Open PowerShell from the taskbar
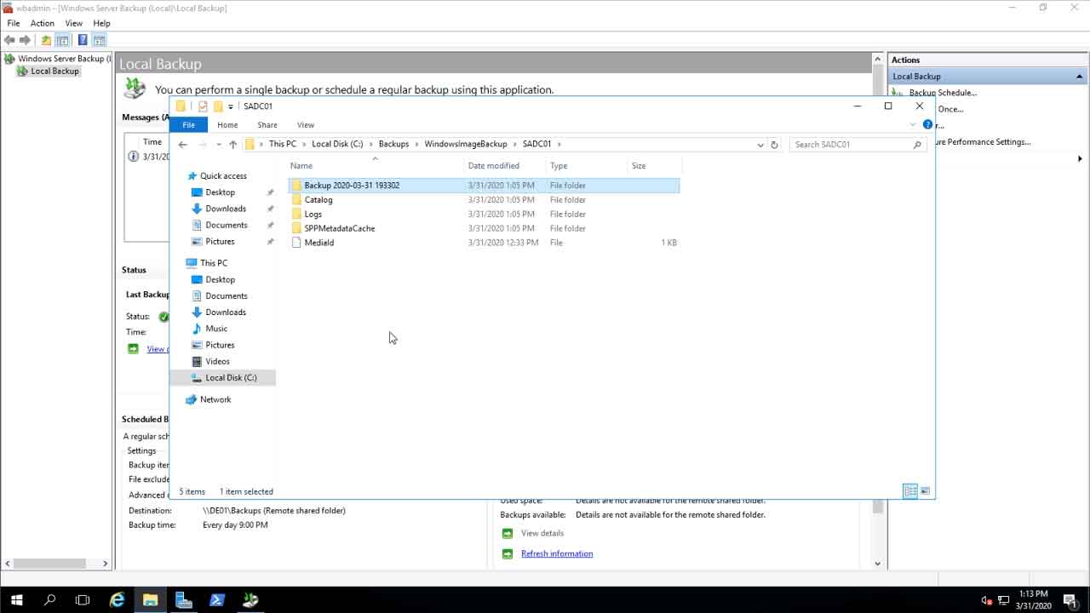1090x613 pixels. pos(217,599)
